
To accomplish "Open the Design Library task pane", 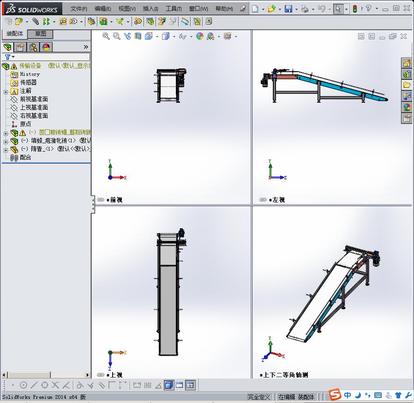I will (407, 74).
